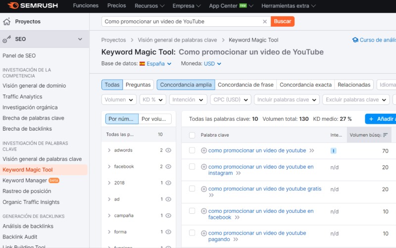Image resolution: width=396 pixels, height=248 pixels.
Task: Toggle the eye icon for the ad group
Action: click(x=168, y=199)
